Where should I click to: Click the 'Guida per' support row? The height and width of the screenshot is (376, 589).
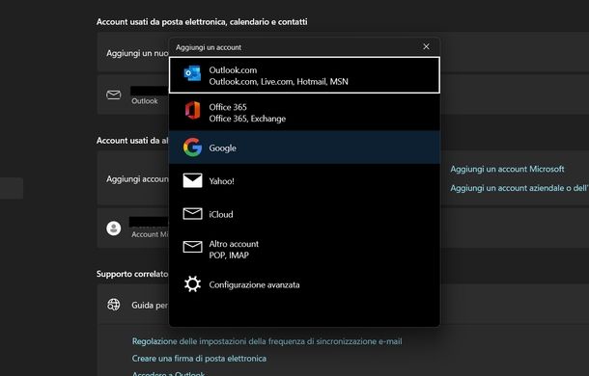click(343, 305)
